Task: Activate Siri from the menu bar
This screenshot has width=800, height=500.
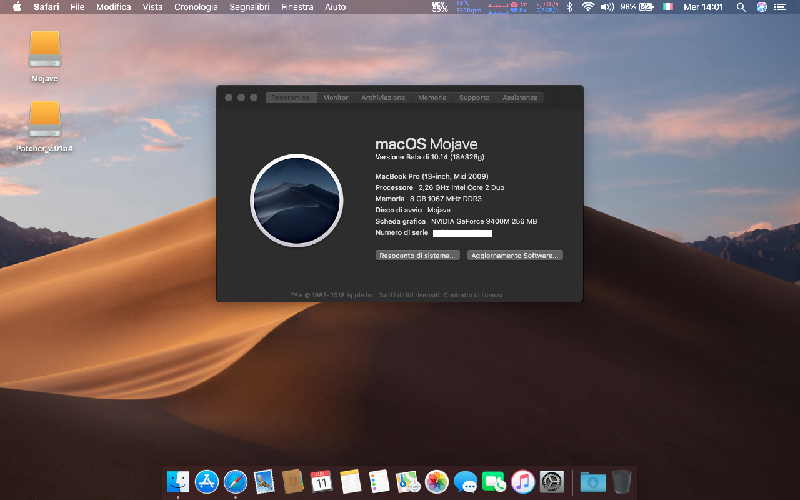Action: tap(761, 7)
